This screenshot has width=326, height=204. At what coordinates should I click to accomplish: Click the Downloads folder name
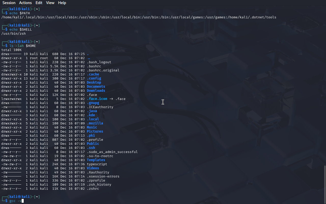click(x=96, y=91)
